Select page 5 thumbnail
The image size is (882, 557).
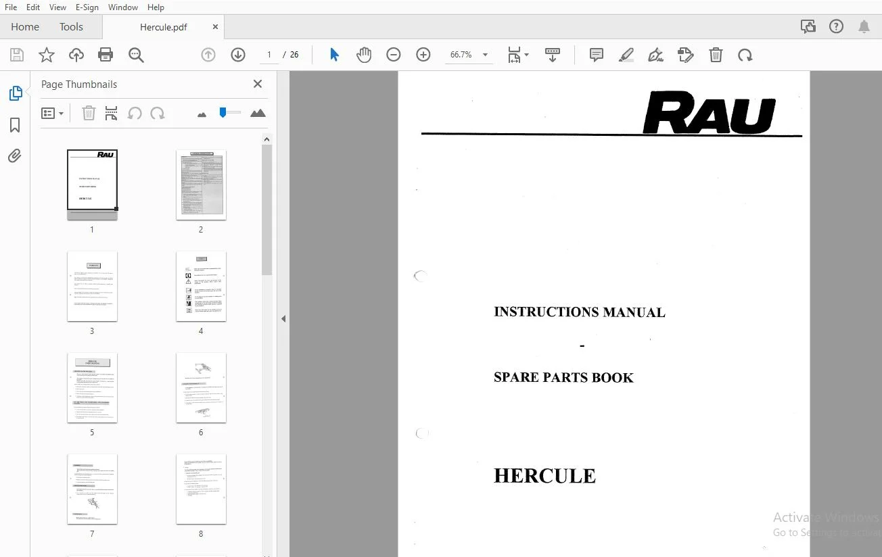click(92, 387)
